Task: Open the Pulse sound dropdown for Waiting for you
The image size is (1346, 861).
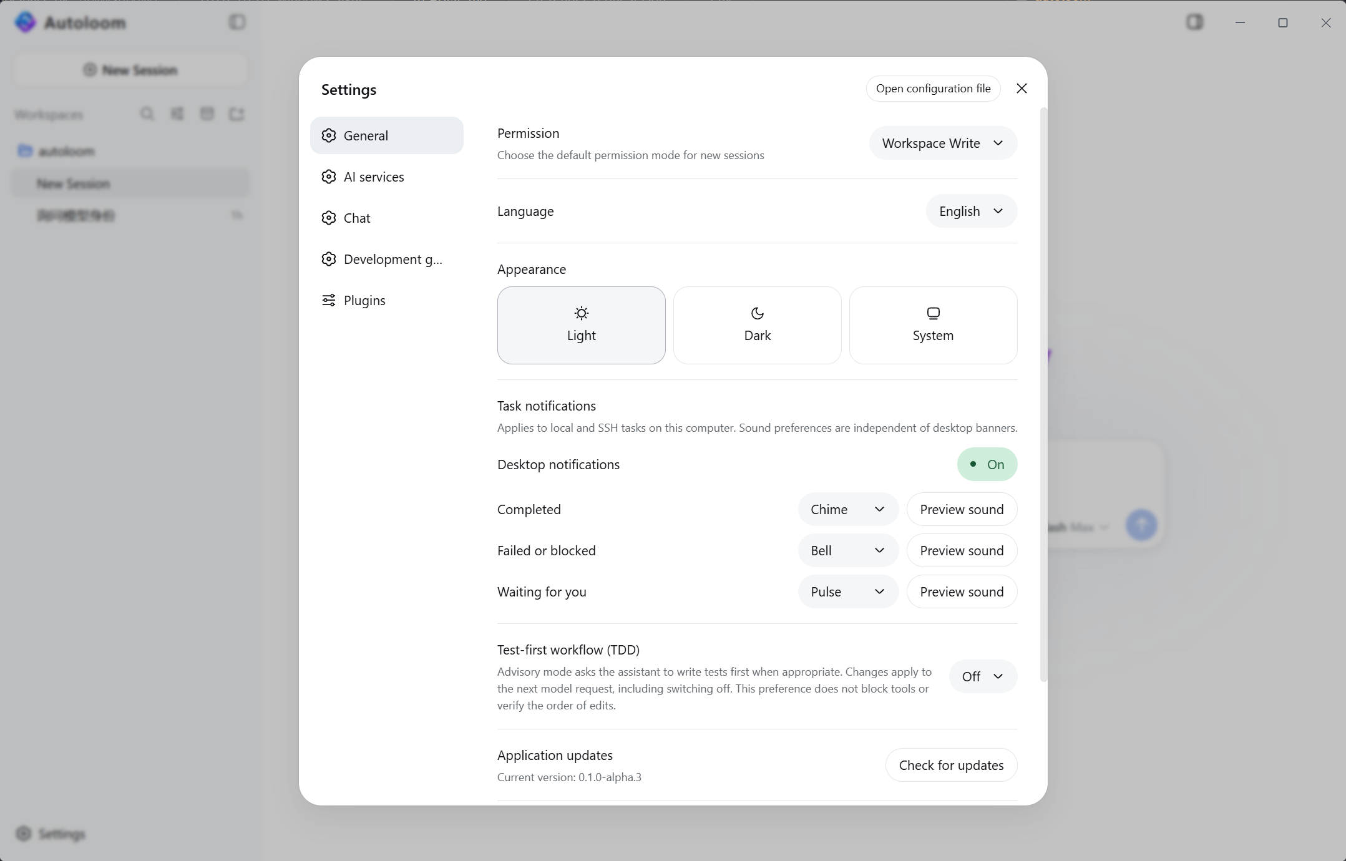Action: pyautogui.click(x=848, y=591)
